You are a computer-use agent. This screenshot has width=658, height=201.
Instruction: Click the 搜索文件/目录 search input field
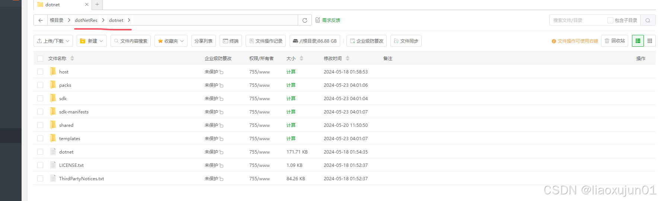coord(578,20)
